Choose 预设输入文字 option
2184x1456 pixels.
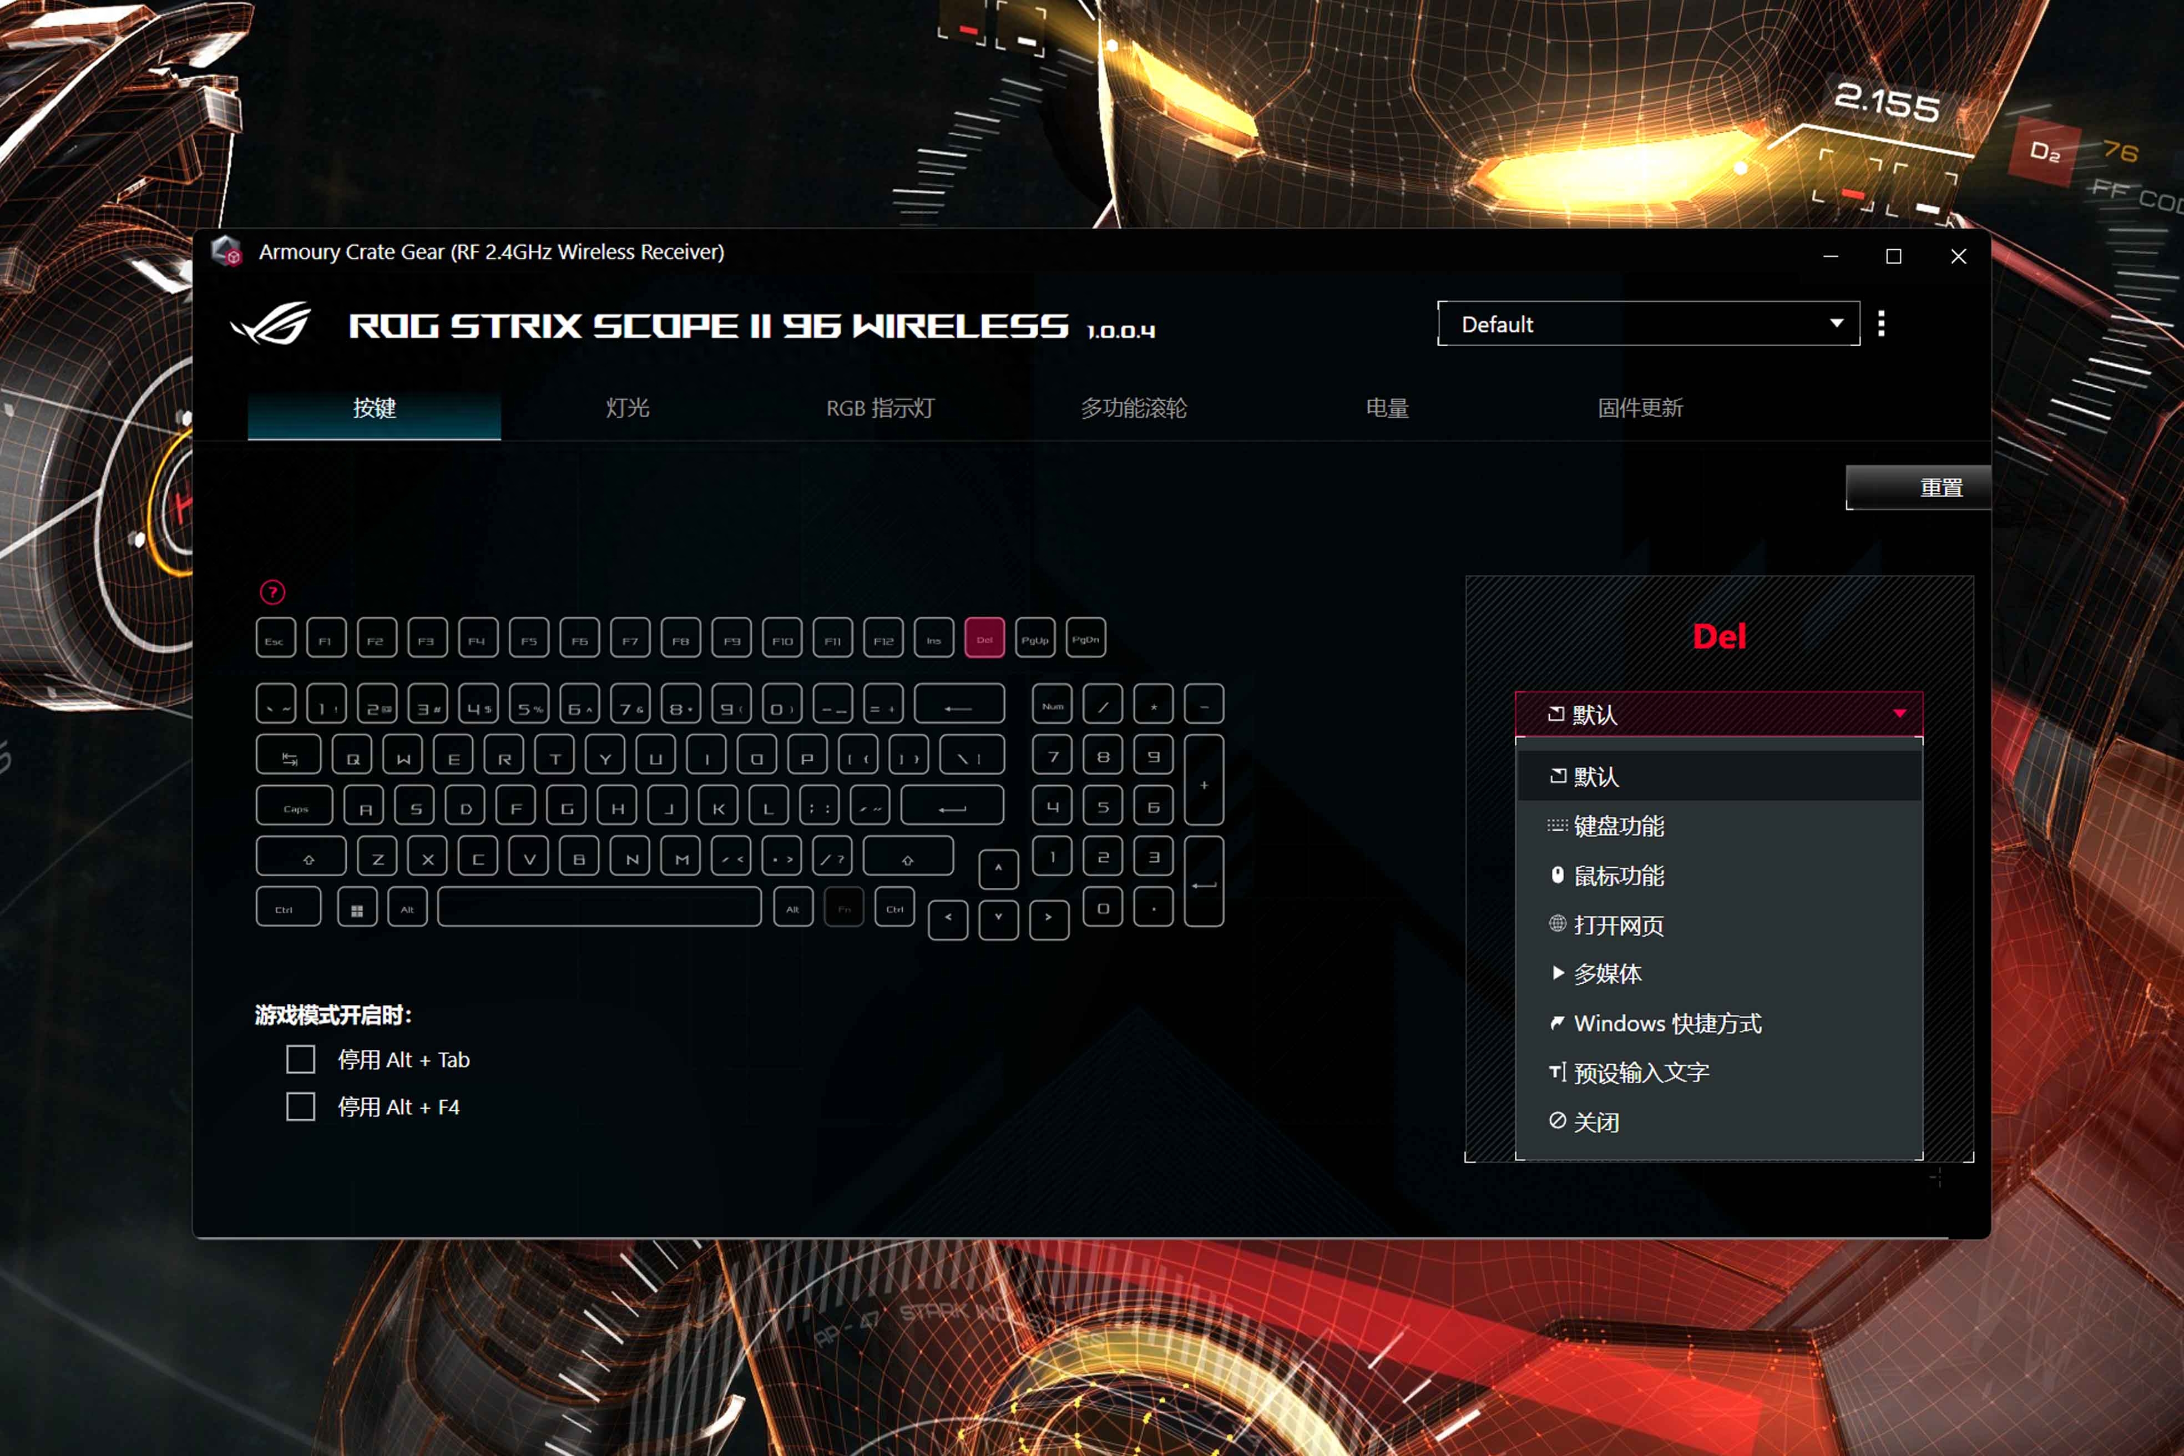[x=1719, y=1073]
